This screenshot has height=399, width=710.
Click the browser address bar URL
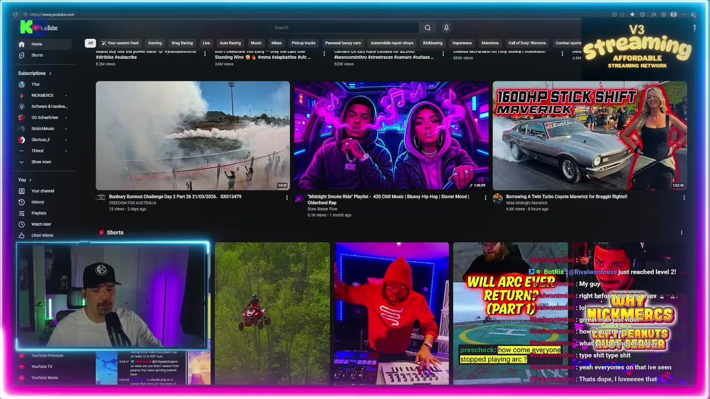[x=52, y=14]
